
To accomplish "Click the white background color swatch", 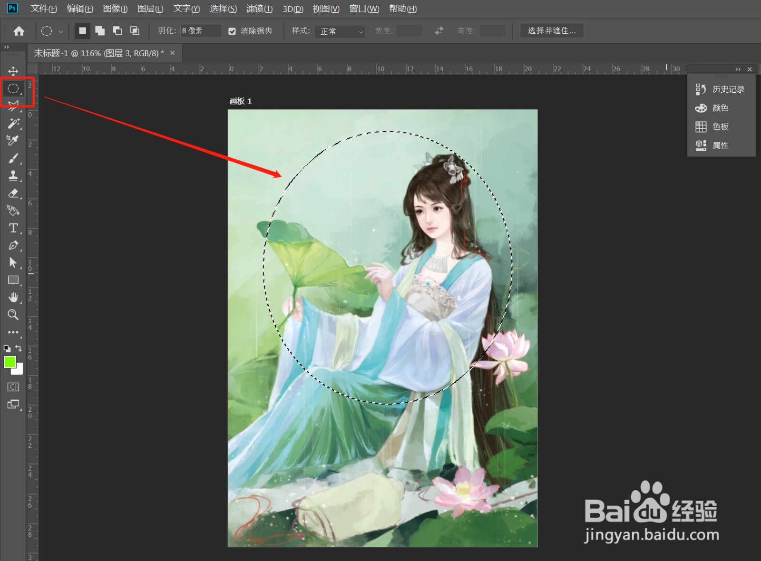I will point(19,371).
